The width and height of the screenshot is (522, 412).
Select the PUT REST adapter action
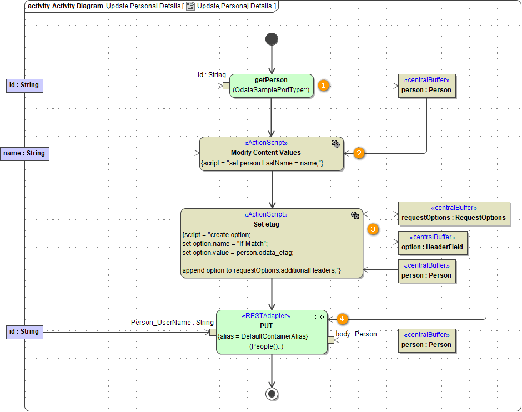(272, 332)
